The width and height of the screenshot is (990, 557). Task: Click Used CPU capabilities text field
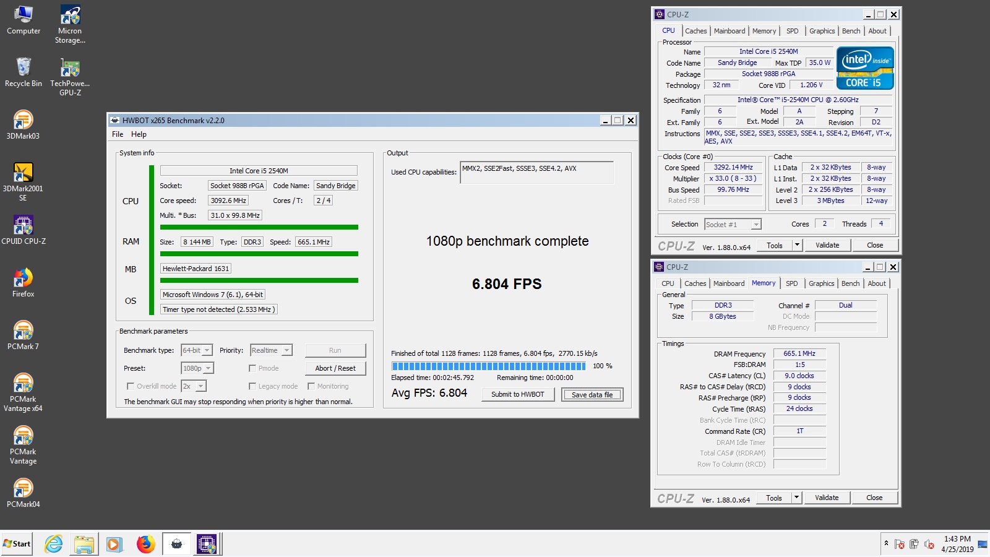(x=537, y=172)
